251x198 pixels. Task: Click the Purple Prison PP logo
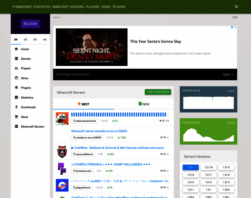62,169
